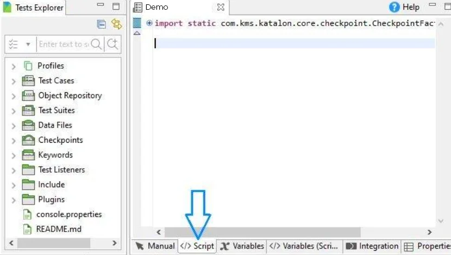451x255 pixels.
Task: Click the Link with Editor arrows icon
Action: 116,24
